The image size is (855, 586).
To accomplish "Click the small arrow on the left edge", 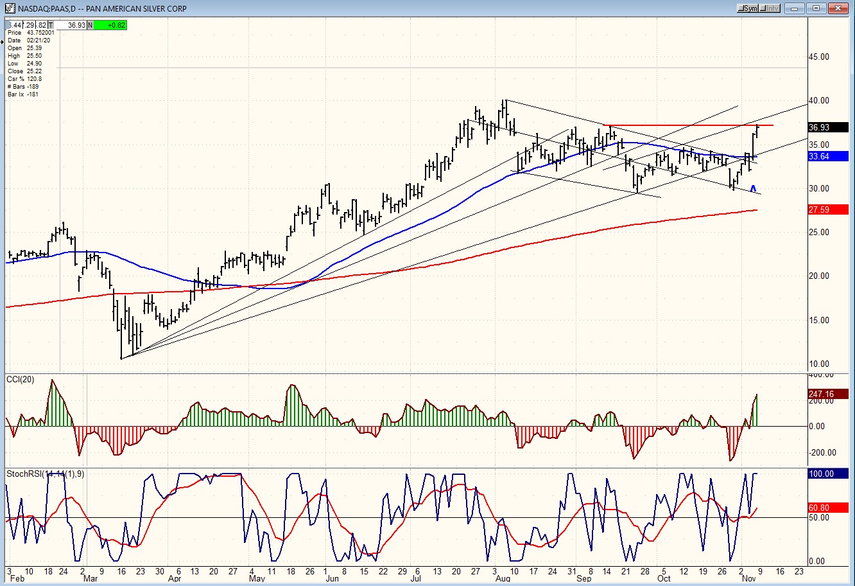I will click(x=3, y=41).
